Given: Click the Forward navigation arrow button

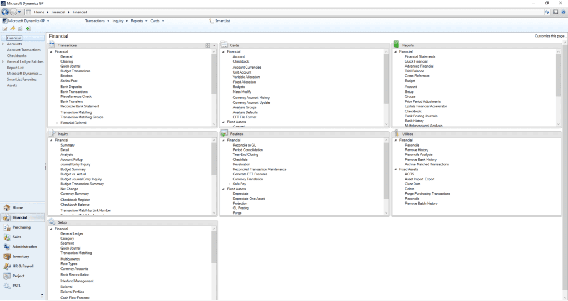Looking at the screenshot, I should pos(13,12).
